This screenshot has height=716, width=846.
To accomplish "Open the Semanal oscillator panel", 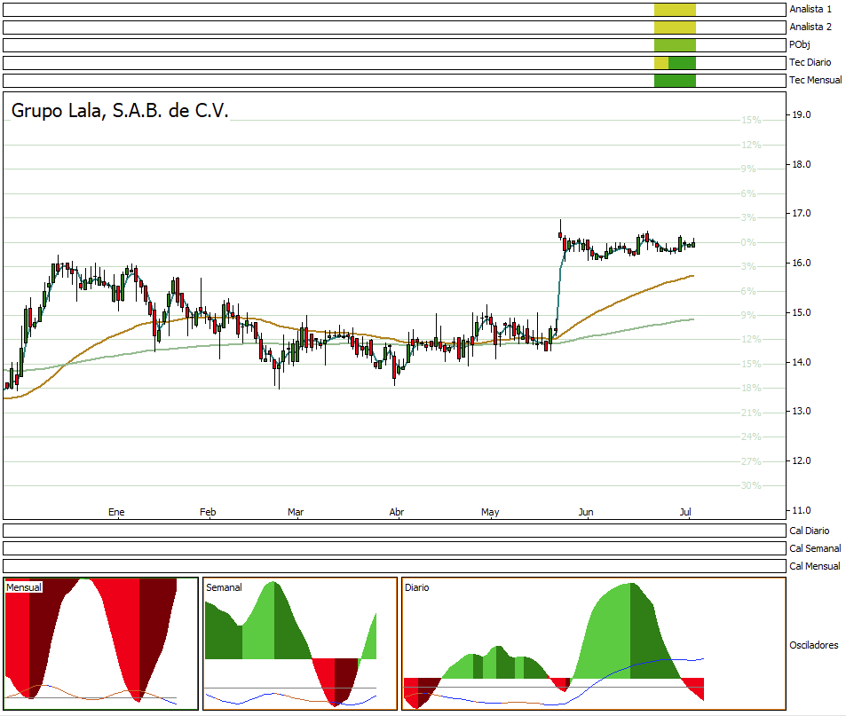I will coord(300,644).
